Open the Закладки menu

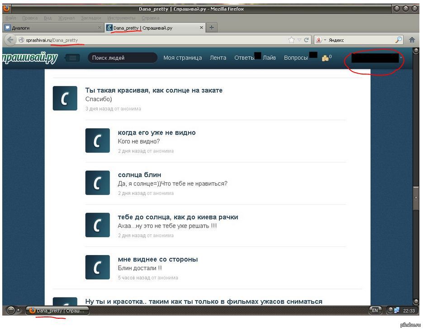tap(91, 18)
